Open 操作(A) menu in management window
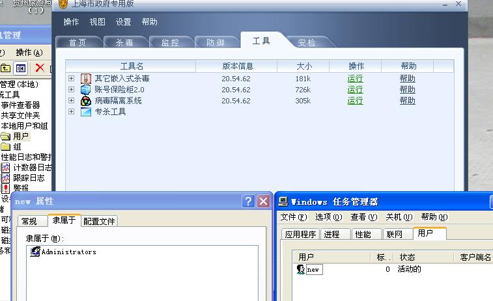The width and height of the screenshot is (493, 301). pos(29,53)
